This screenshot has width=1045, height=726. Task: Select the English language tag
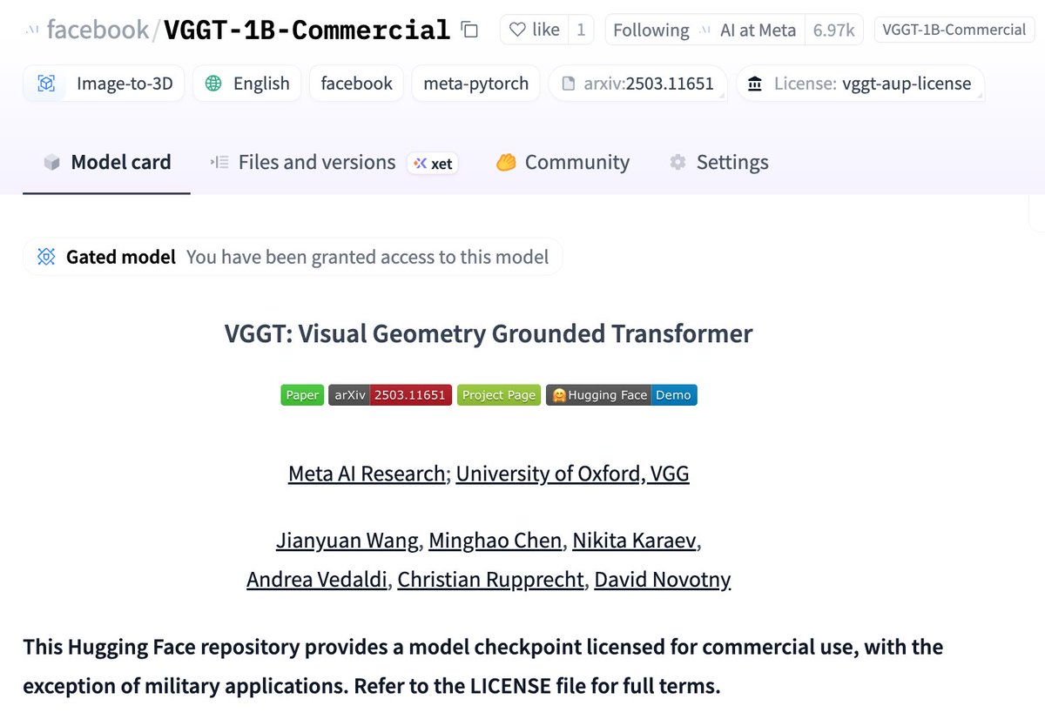247,84
